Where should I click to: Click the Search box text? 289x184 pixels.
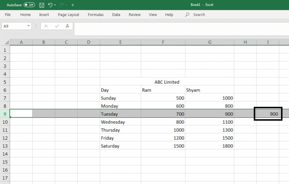pyautogui.click(x=199, y=14)
